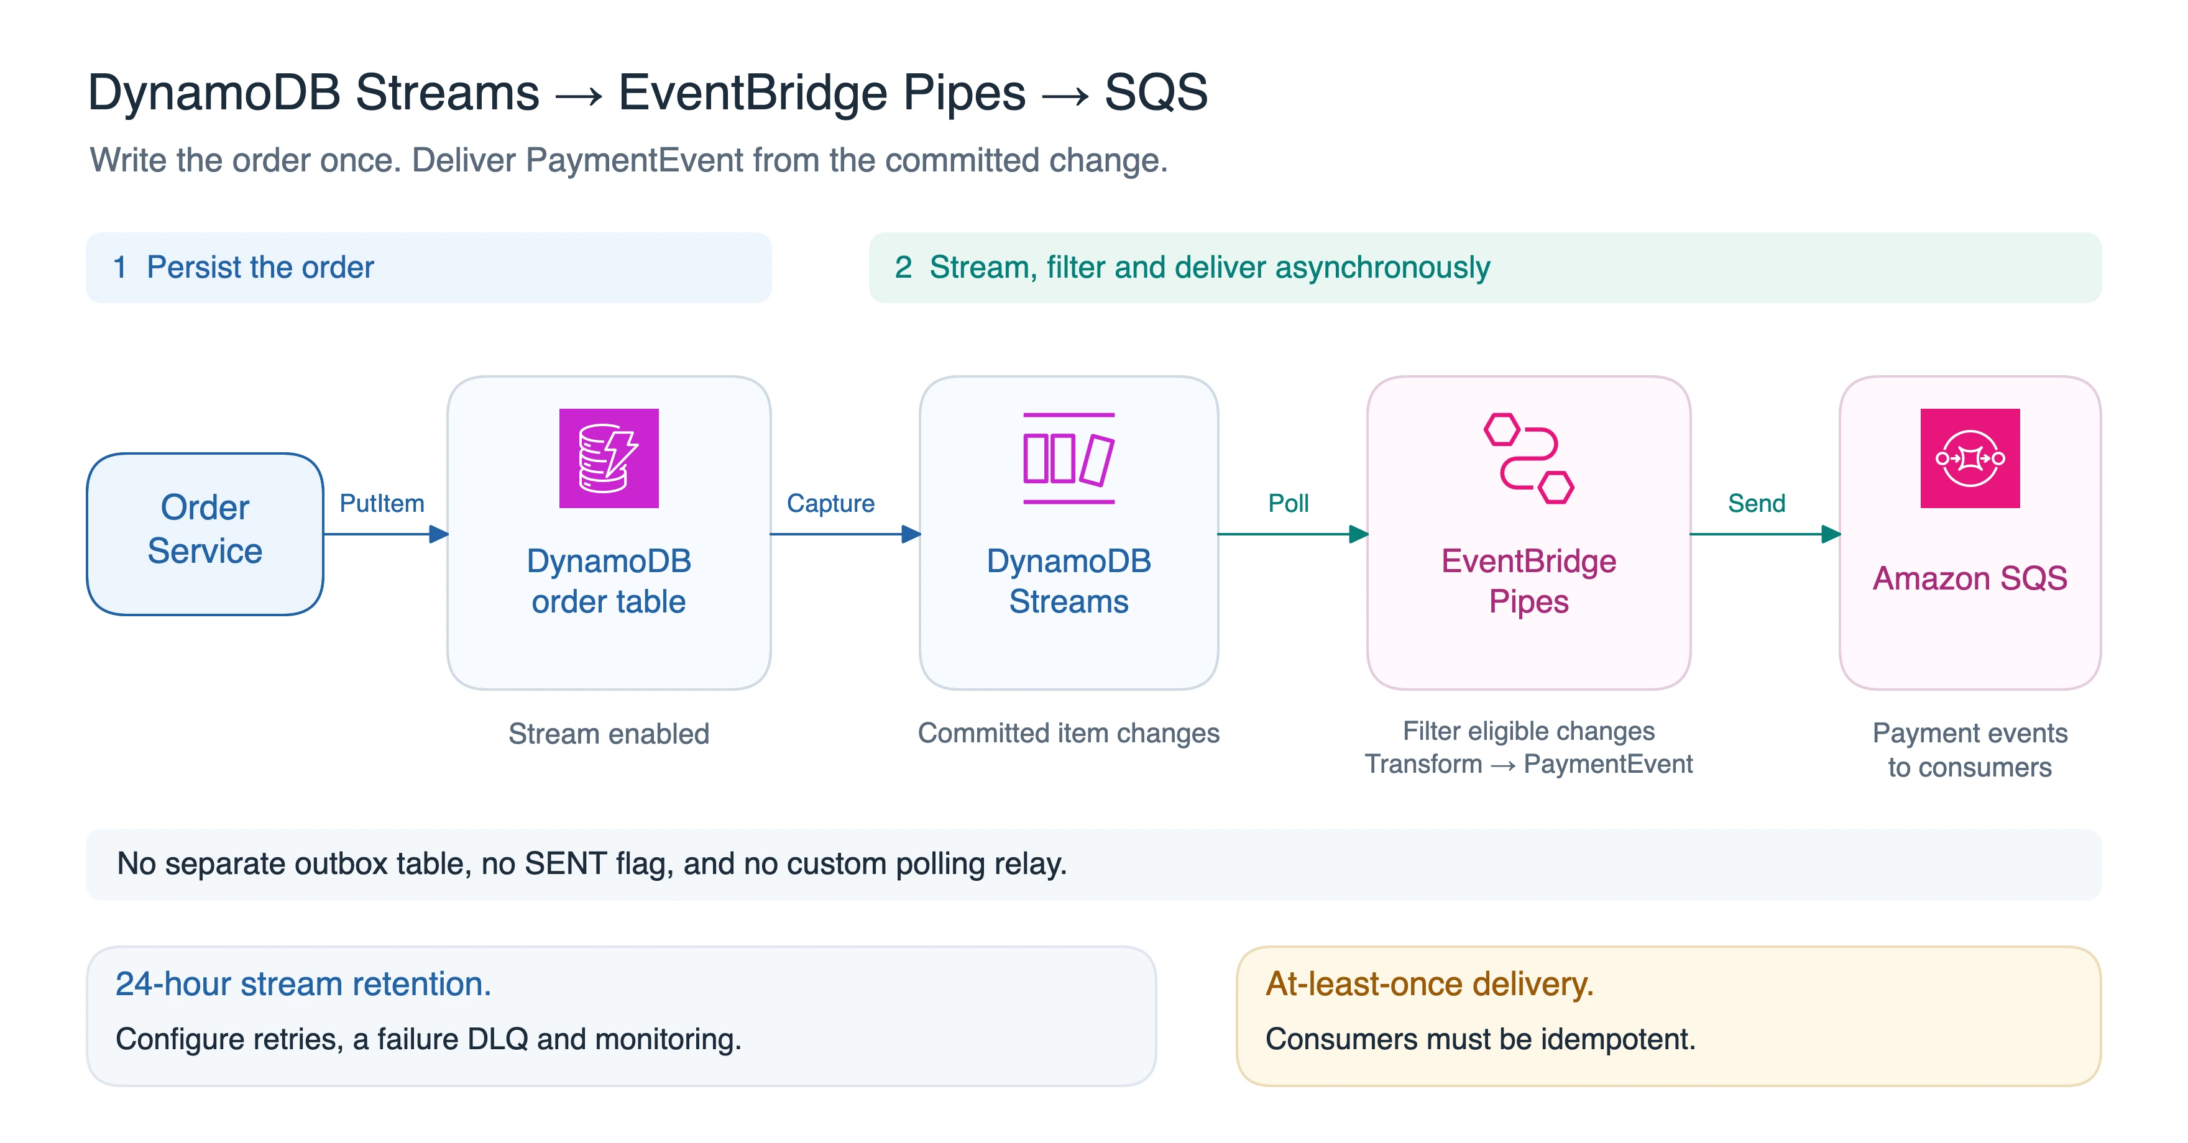Click the 'No separate outbox table' note
Viewport: 2188px width, 1143px height.
[1094, 864]
